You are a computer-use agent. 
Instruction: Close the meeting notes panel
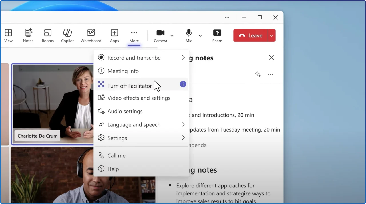(x=272, y=58)
